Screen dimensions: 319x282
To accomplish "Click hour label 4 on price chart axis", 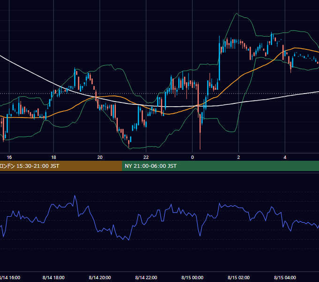I will point(285,157).
